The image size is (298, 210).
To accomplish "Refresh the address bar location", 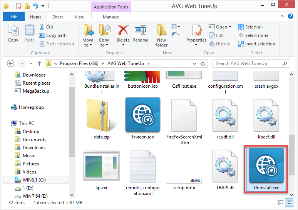I will [203, 63].
